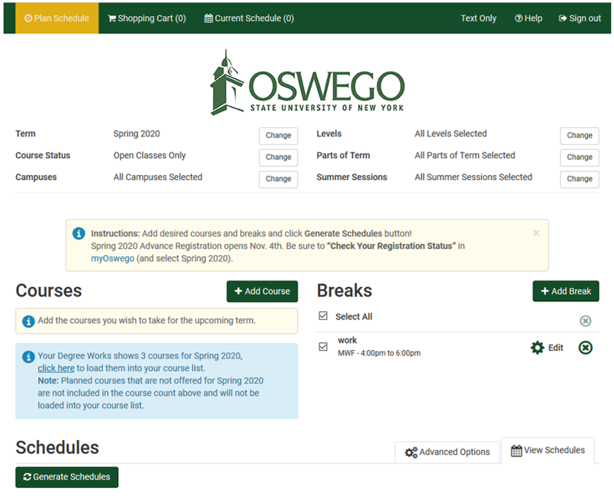Click the Degree Works info icon
The height and width of the screenshot is (501, 614).
(28, 357)
